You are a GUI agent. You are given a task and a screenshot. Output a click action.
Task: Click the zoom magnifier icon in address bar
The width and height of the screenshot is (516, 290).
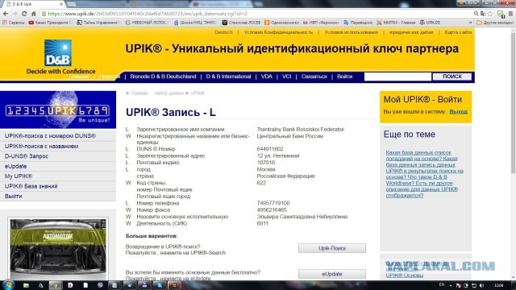[x=476, y=14]
